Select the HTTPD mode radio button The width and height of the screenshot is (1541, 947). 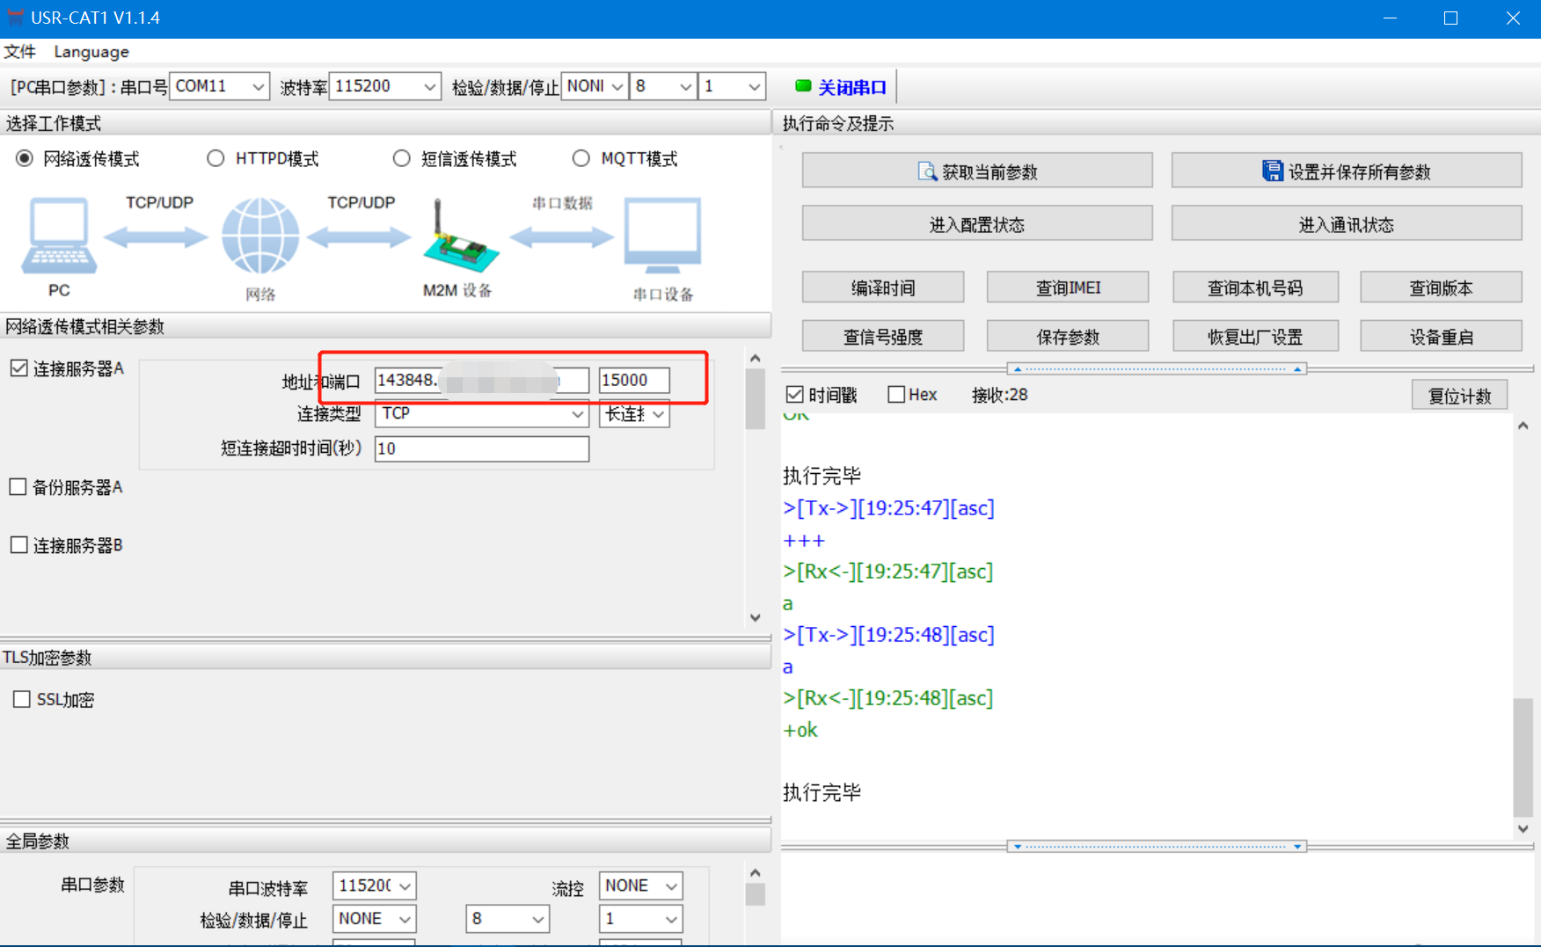click(x=215, y=158)
